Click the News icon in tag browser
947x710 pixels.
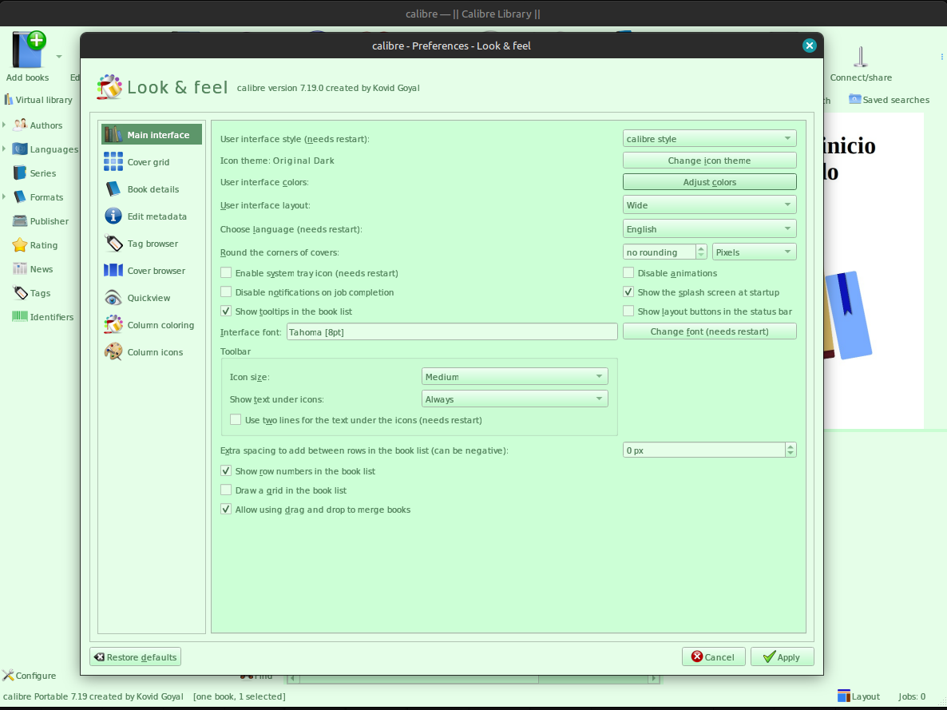[x=20, y=269]
